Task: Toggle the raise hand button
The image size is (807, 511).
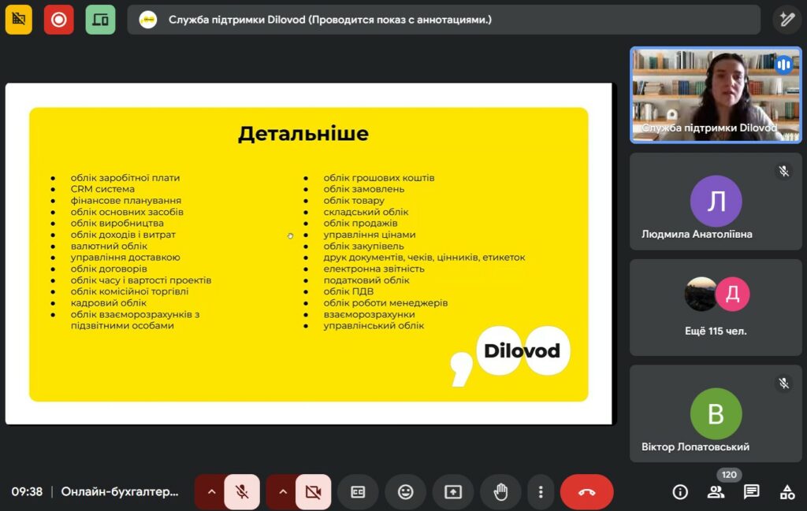Action: (x=500, y=492)
